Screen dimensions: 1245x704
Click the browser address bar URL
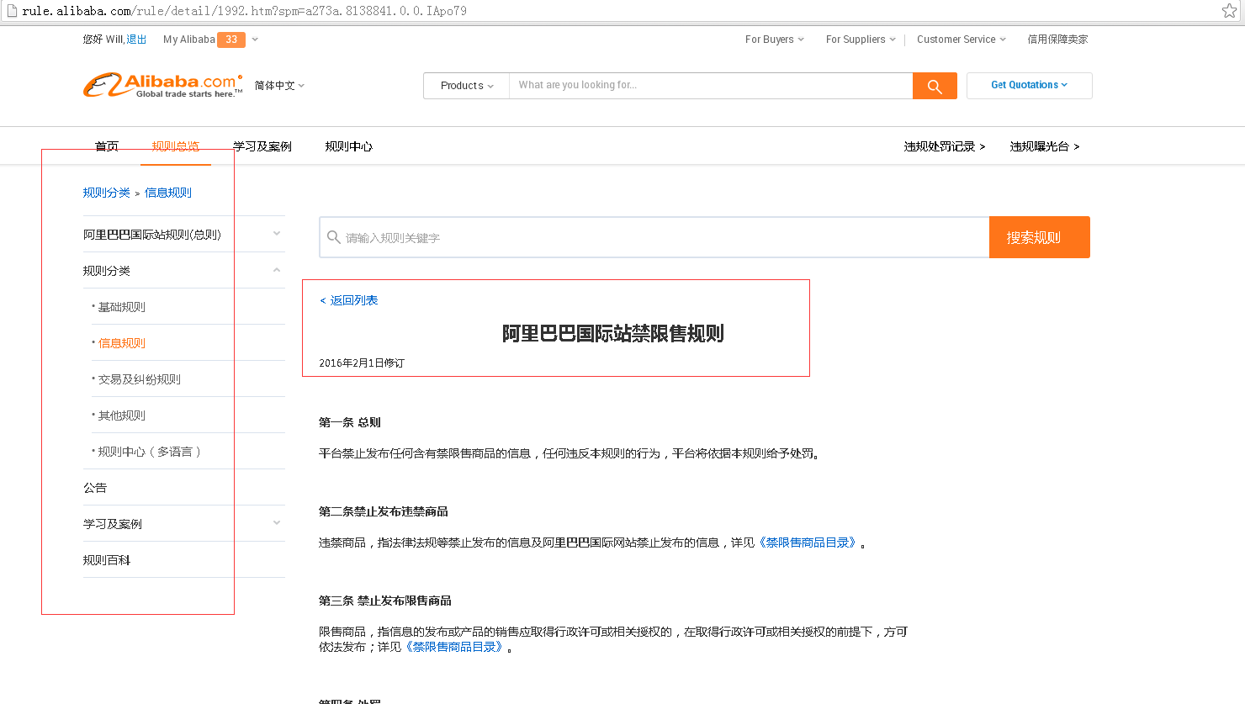pyautogui.click(x=245, y=11)
